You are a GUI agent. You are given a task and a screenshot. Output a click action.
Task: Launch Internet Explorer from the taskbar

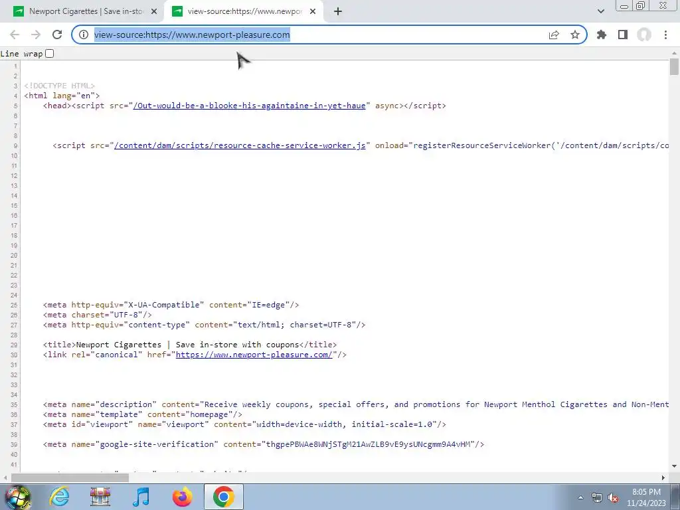click(59, 497)
